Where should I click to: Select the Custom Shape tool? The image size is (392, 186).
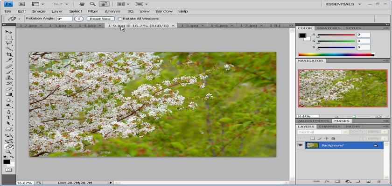(9, 129)
